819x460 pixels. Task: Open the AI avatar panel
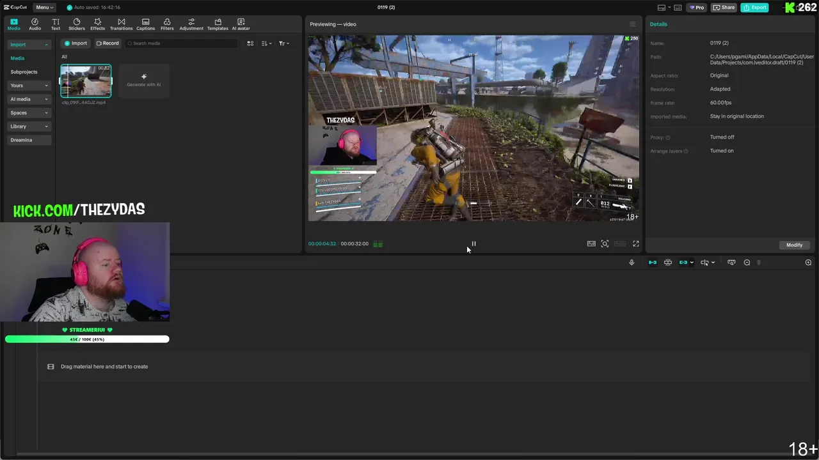pyautogui.click(x=241, y=24)
